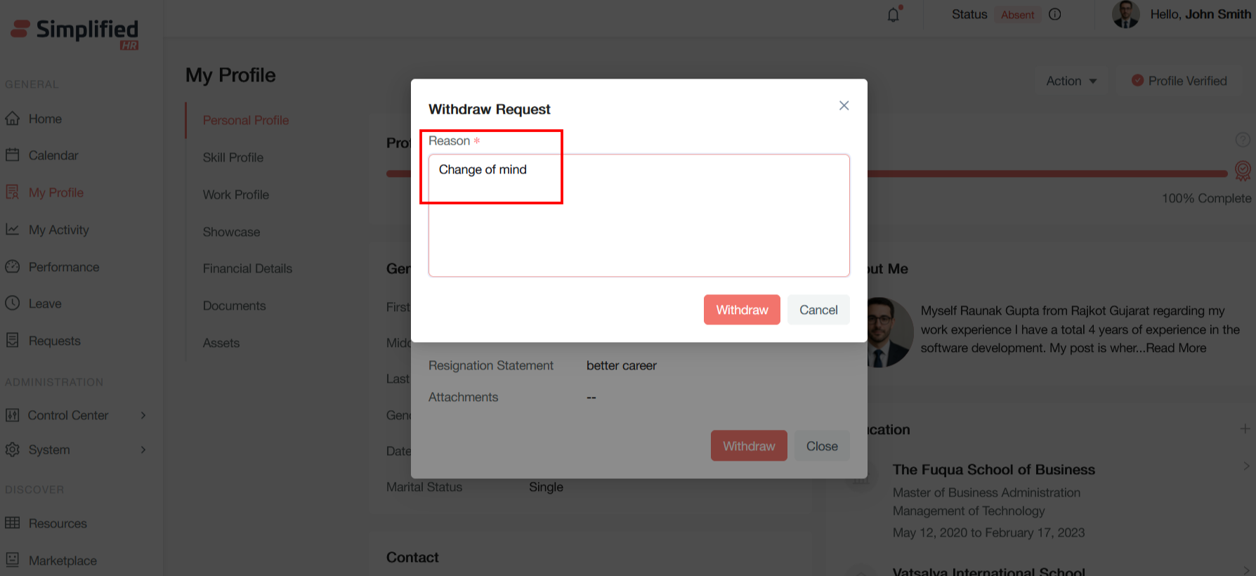1256x576 pixels.
Task: Click the Leave clock icon
Action: [x=13, y=303]
